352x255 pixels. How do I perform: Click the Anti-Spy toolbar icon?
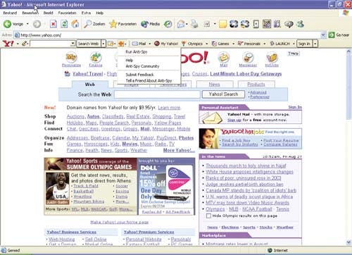pos(121,44)
